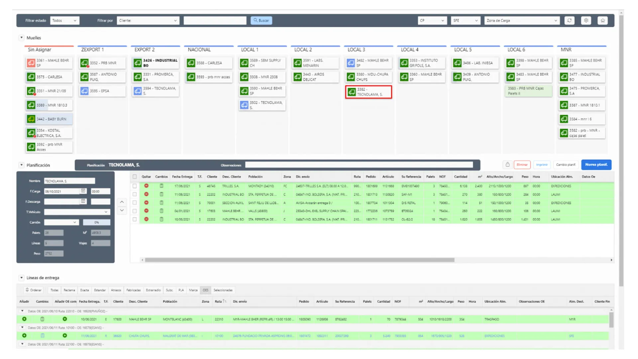The image size is (638, 359).
Task: Click the refresh icon in top toolbar
Action: click(570, 20)
